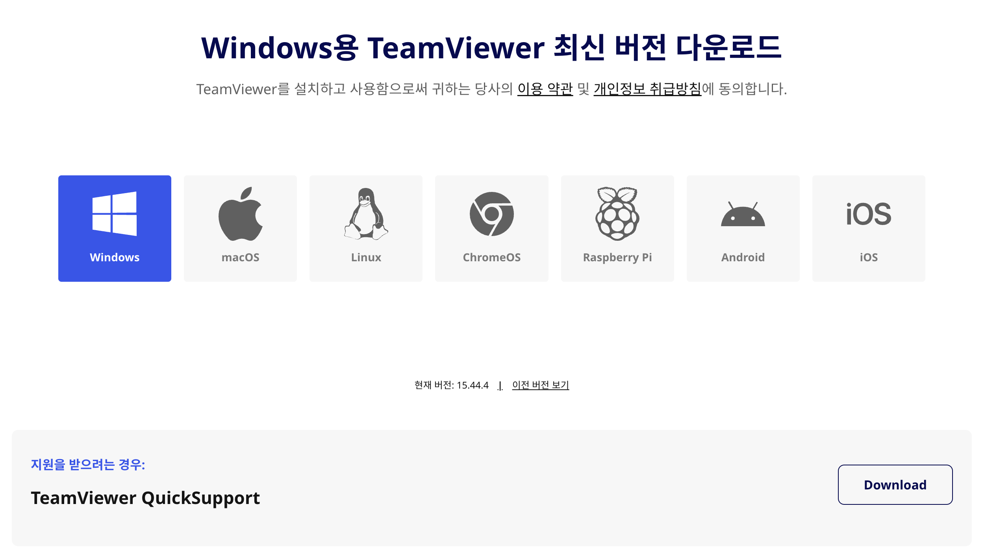
Task: Click the large iOS logo icon
Action: click(x=868, y=214)
